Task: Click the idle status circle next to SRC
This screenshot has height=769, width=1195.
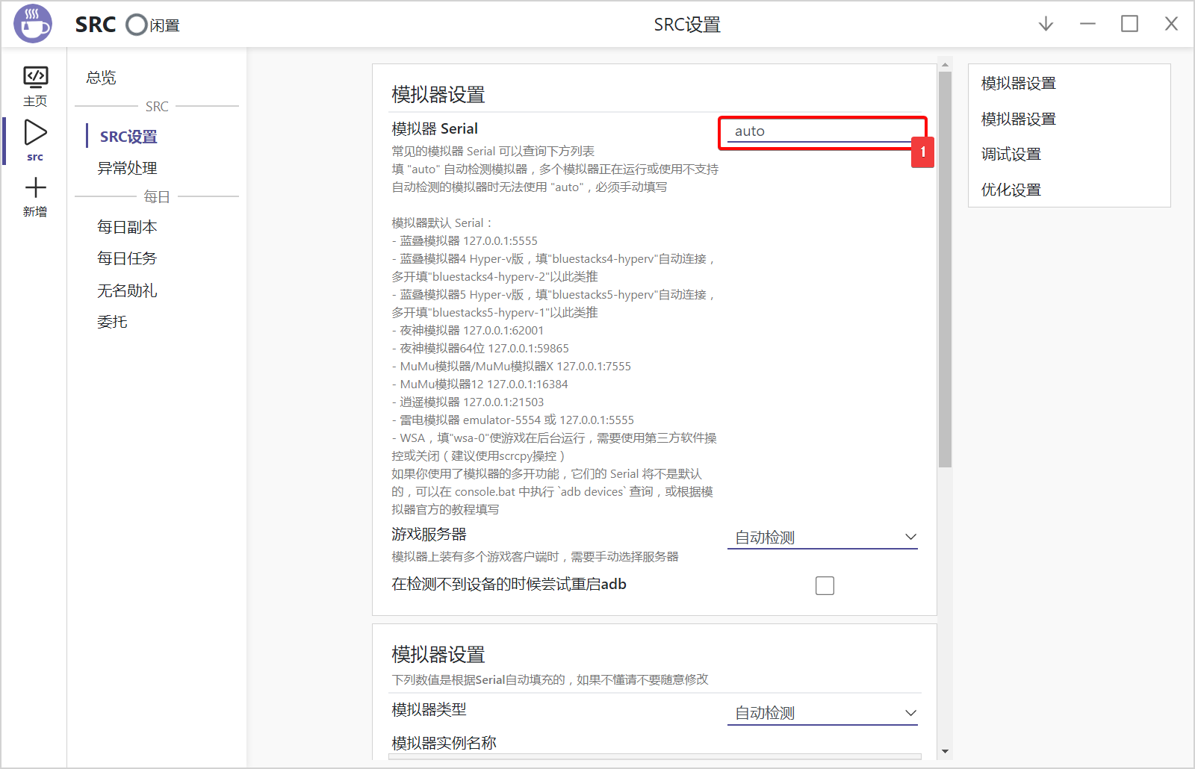Action: (x=137, y=25)
